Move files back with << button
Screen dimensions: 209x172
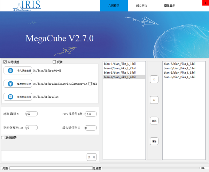154,100
